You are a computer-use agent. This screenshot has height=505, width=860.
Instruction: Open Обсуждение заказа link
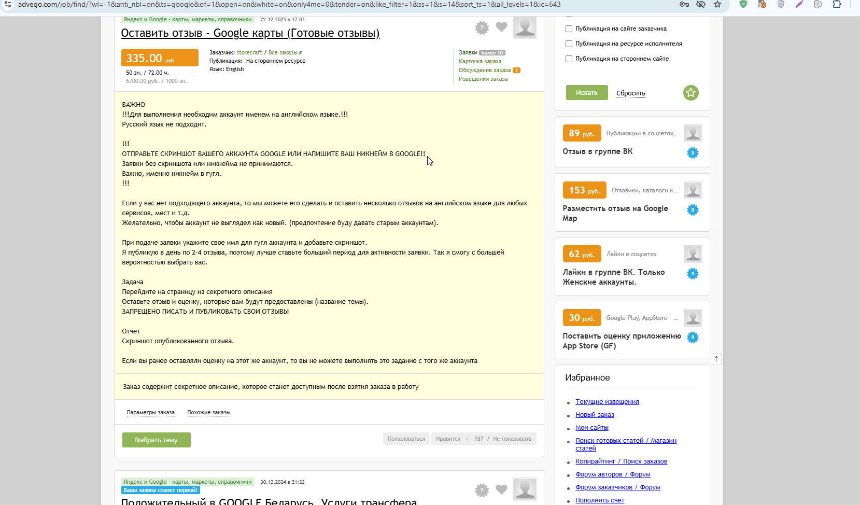point(485,71)
